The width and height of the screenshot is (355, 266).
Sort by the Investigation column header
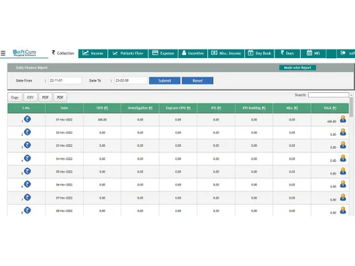click(140, 108)
